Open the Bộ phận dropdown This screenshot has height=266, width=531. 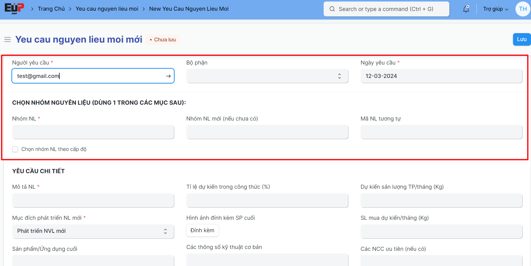click(267, 76)
